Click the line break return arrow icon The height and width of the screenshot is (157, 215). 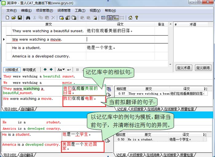(x=69, y=70)
